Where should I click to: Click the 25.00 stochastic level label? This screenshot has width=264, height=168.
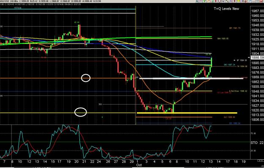pos(253,151)
